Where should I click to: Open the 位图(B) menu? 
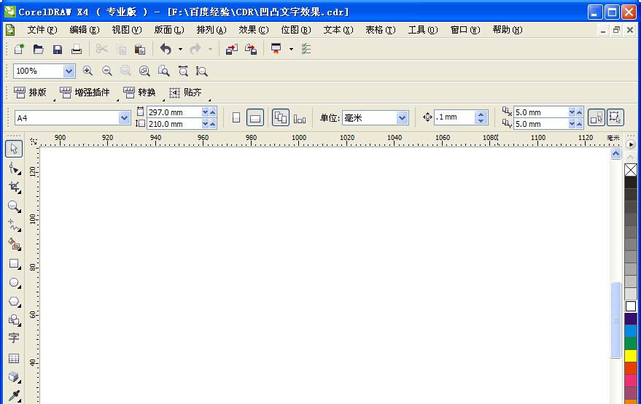click(296, 30)
